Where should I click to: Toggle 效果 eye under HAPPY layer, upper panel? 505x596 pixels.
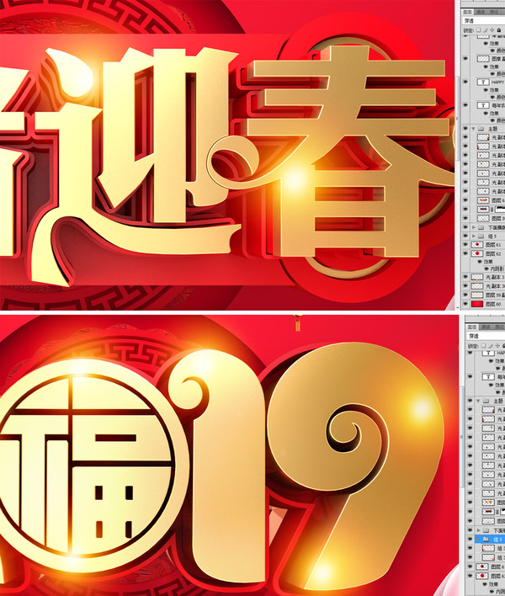pyautogui.click(x=486, y=90)
